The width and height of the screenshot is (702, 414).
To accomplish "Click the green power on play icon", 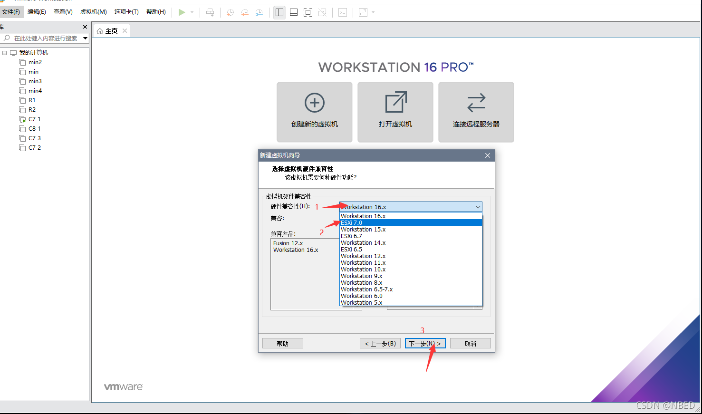I will (182, 12).
